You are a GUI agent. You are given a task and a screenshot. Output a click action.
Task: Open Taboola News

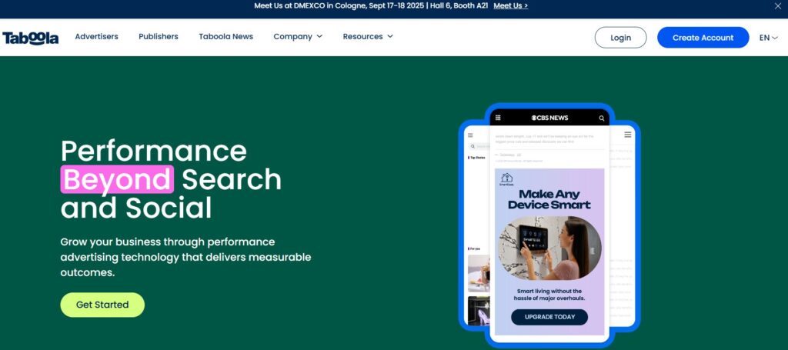click(225, 37)
